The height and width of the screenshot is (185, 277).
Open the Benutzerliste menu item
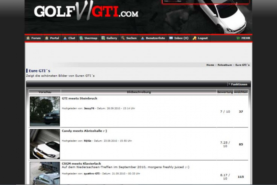click(155, 38)
